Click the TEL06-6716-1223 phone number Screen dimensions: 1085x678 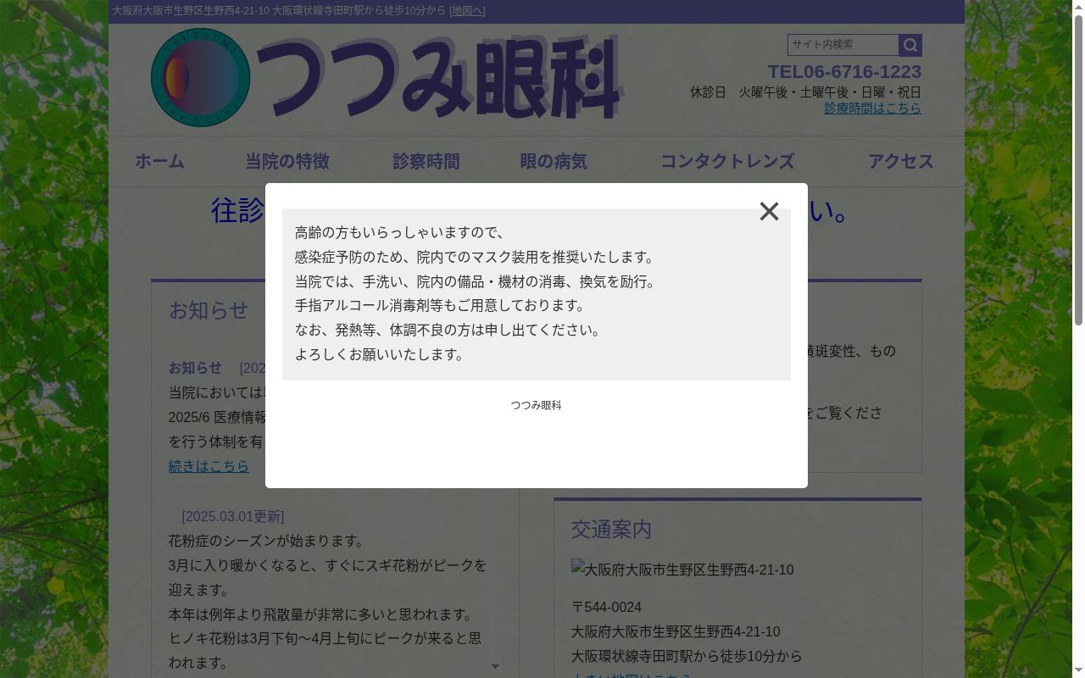844,71
